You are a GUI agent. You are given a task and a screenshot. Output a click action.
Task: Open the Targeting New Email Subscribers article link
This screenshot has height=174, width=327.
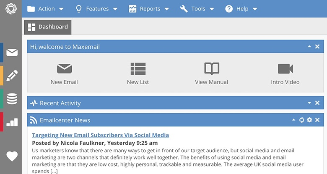(101, 135)
